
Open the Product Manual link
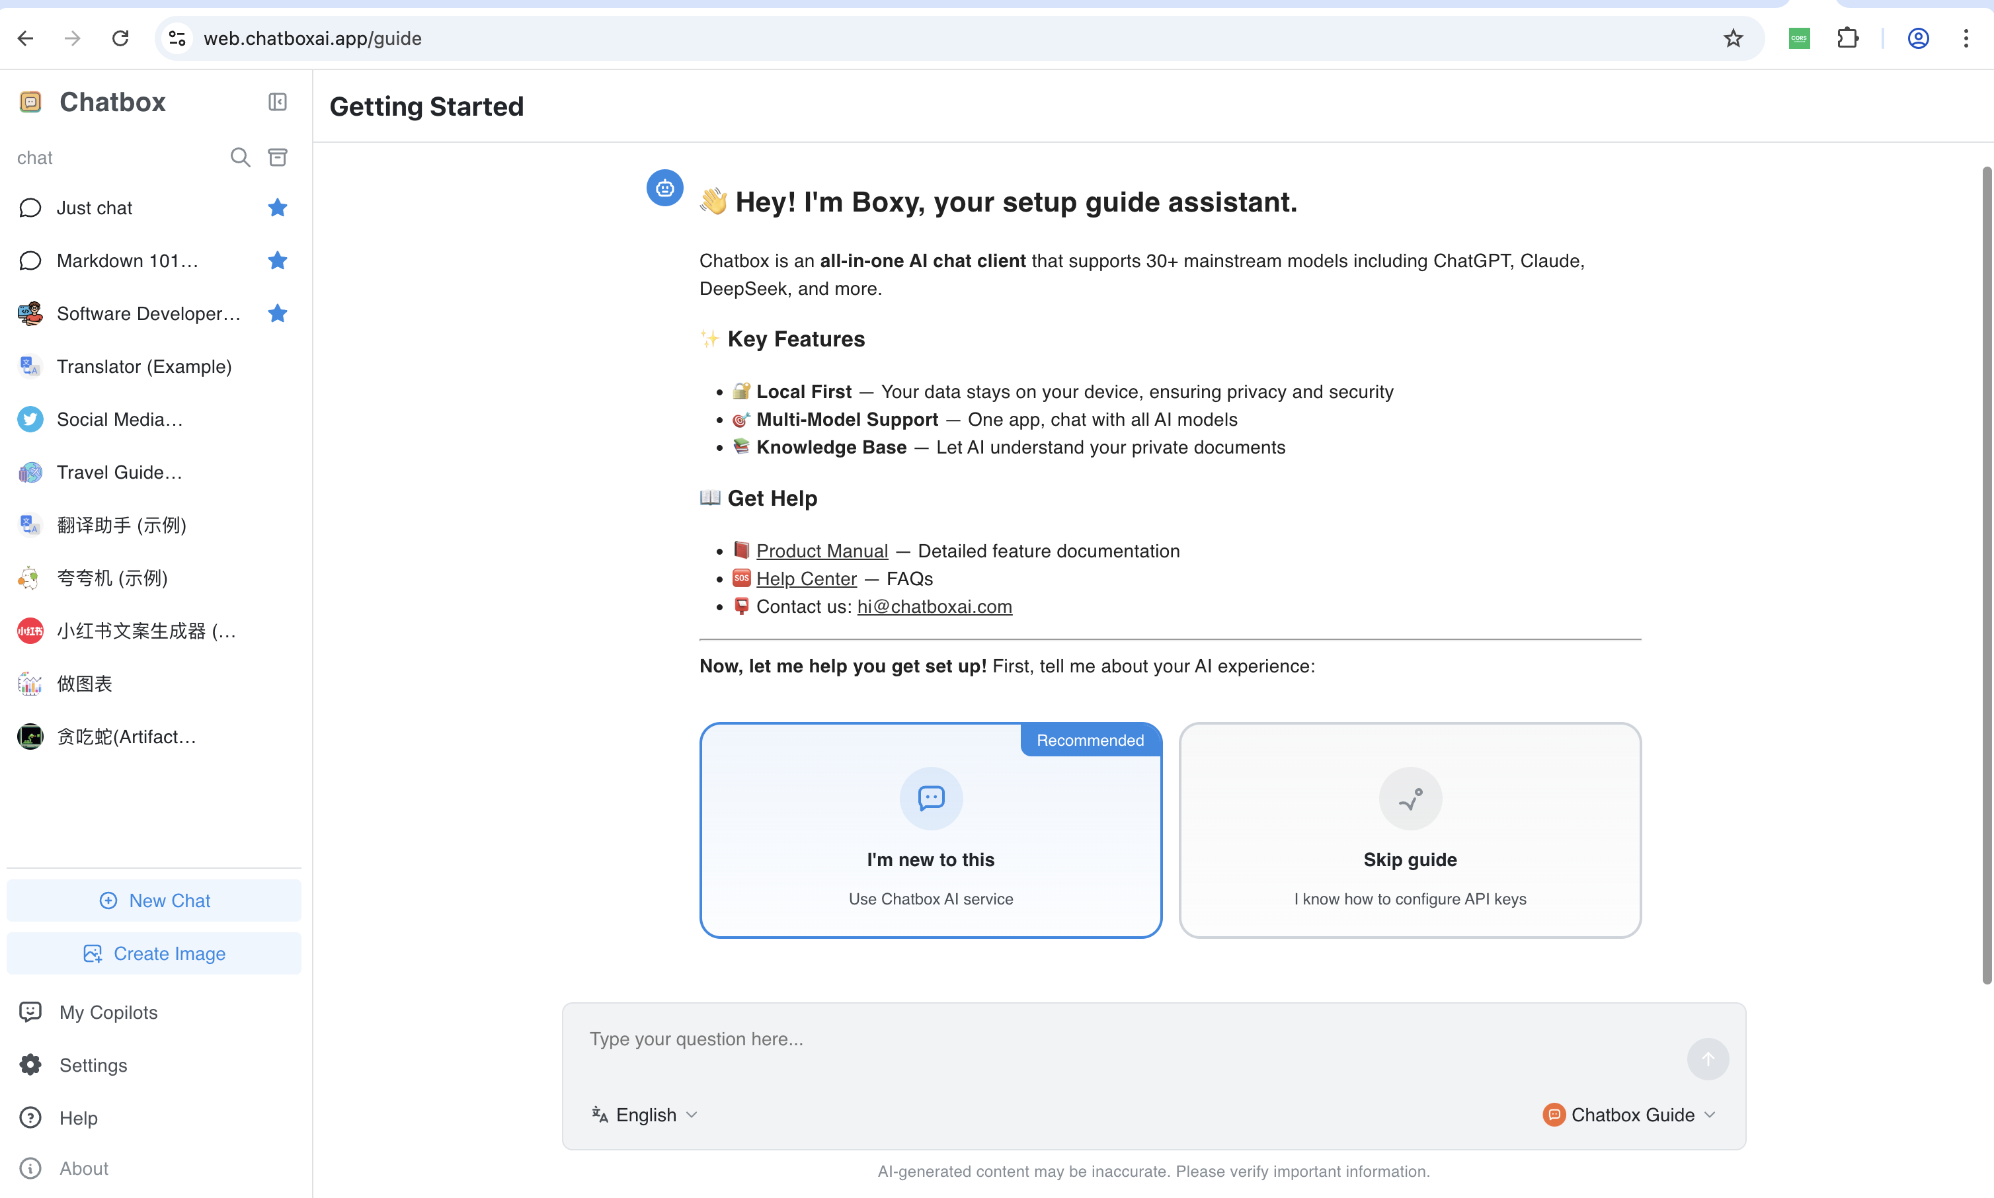click(821, 551)
